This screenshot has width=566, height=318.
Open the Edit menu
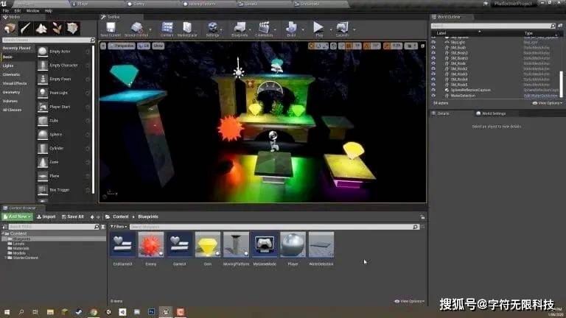pos(18,11)
